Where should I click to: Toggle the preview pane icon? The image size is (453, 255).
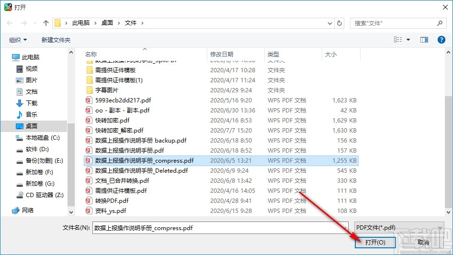pos(424,40)
